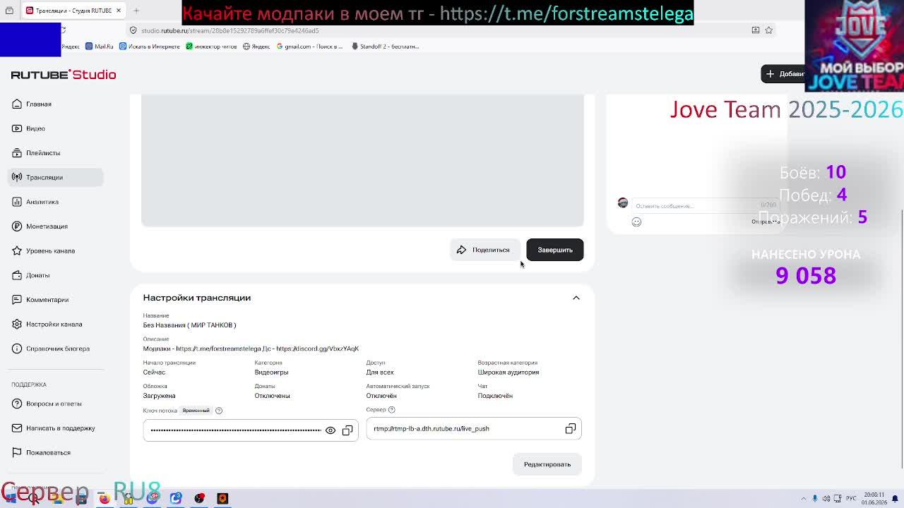Click the help icon beside Сервер
Viewport: 904px width, 508px height.
tap(391, 410)
